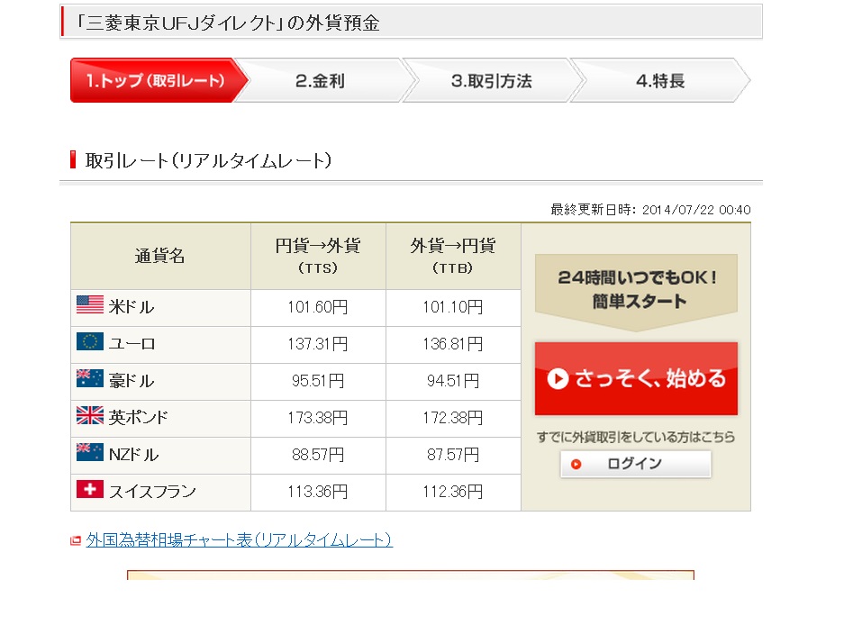Click the Swiss flag icon for スイスフラン
The height and width of the screenshot is (643, 844).
tap(90, 489)
